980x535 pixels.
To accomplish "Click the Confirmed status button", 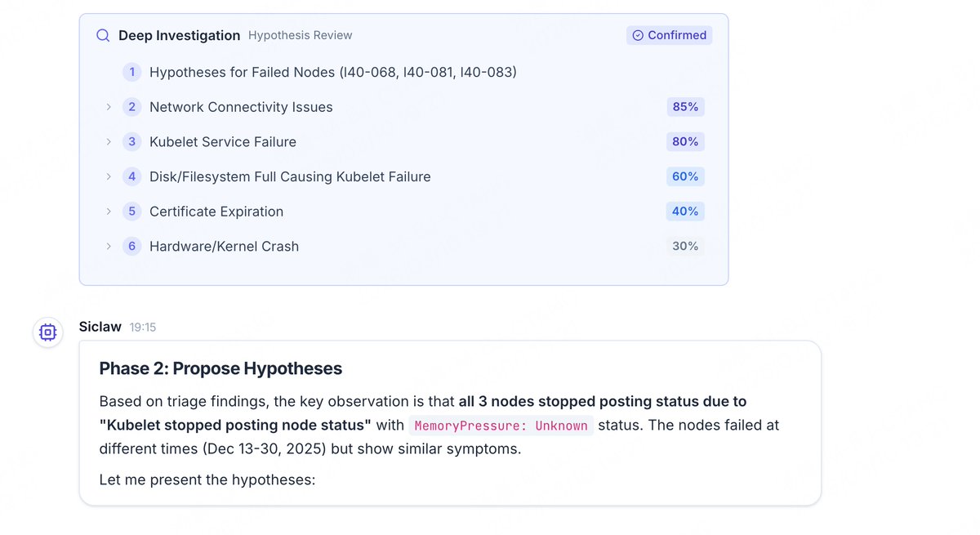I will point(670,35).
